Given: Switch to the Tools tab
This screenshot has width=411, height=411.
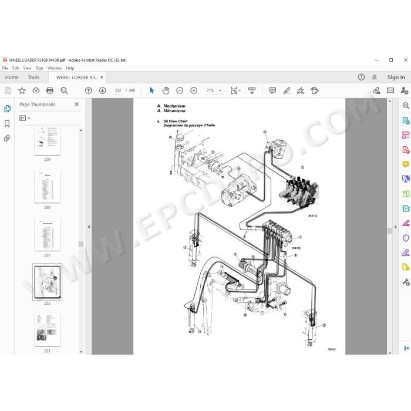Looking at the screenshot, I should point(33,78).
